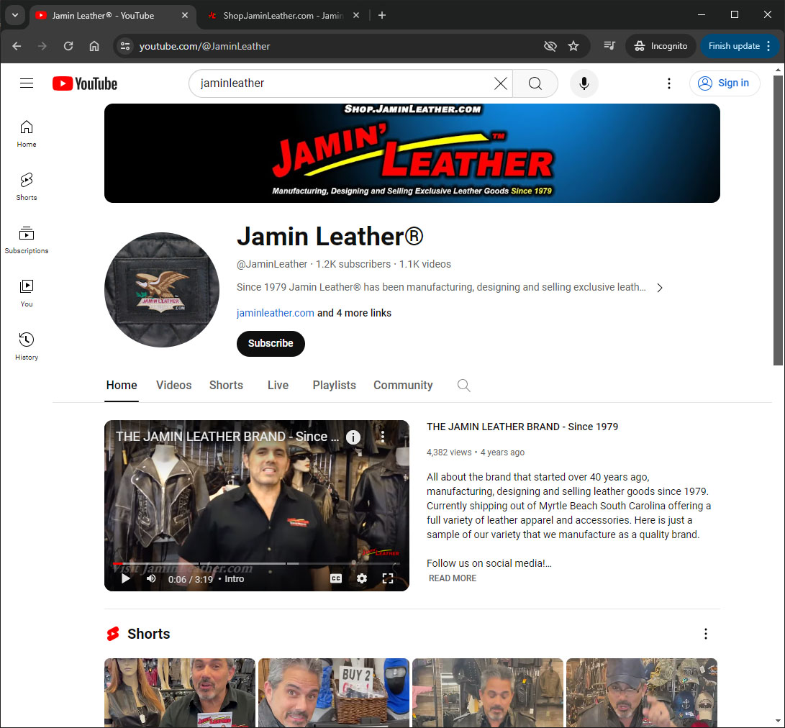Click the Sign in button
785x728 pixels.
click(x=725, y=83)
